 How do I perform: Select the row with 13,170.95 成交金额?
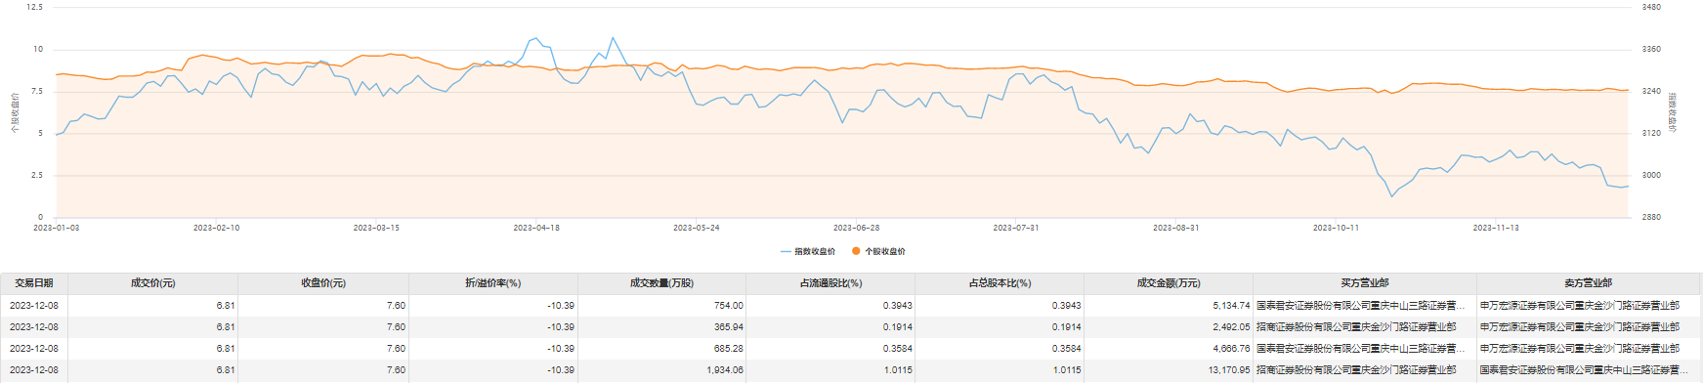pyautogui.click(x=851, y=370)
